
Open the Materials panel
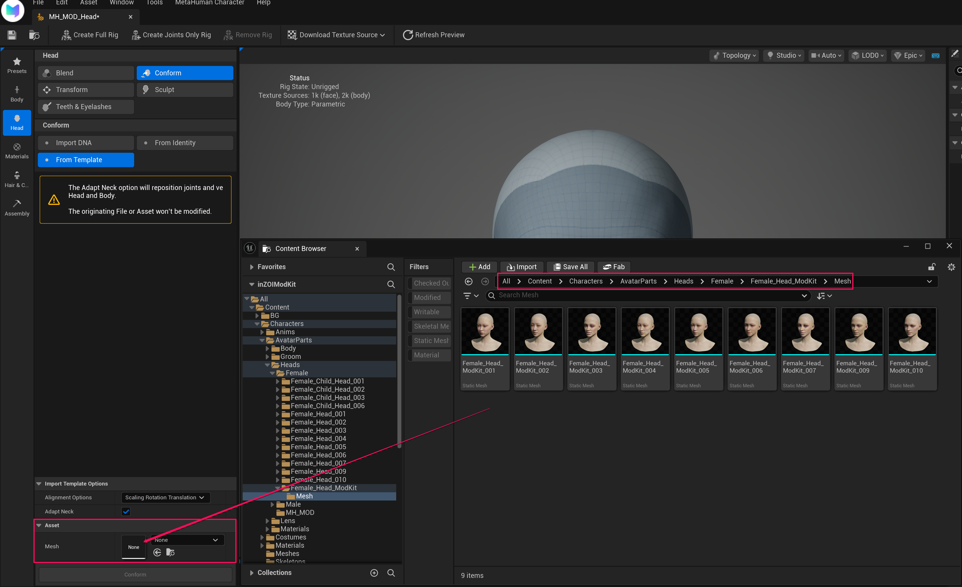pyautogui.click(x=17, y=150)
